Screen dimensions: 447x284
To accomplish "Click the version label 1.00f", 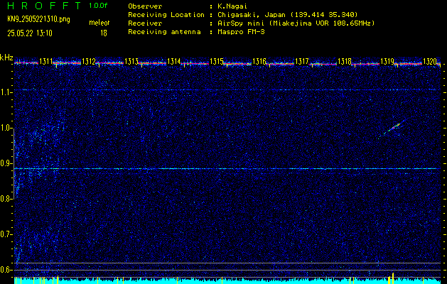I will coord(98,6).
